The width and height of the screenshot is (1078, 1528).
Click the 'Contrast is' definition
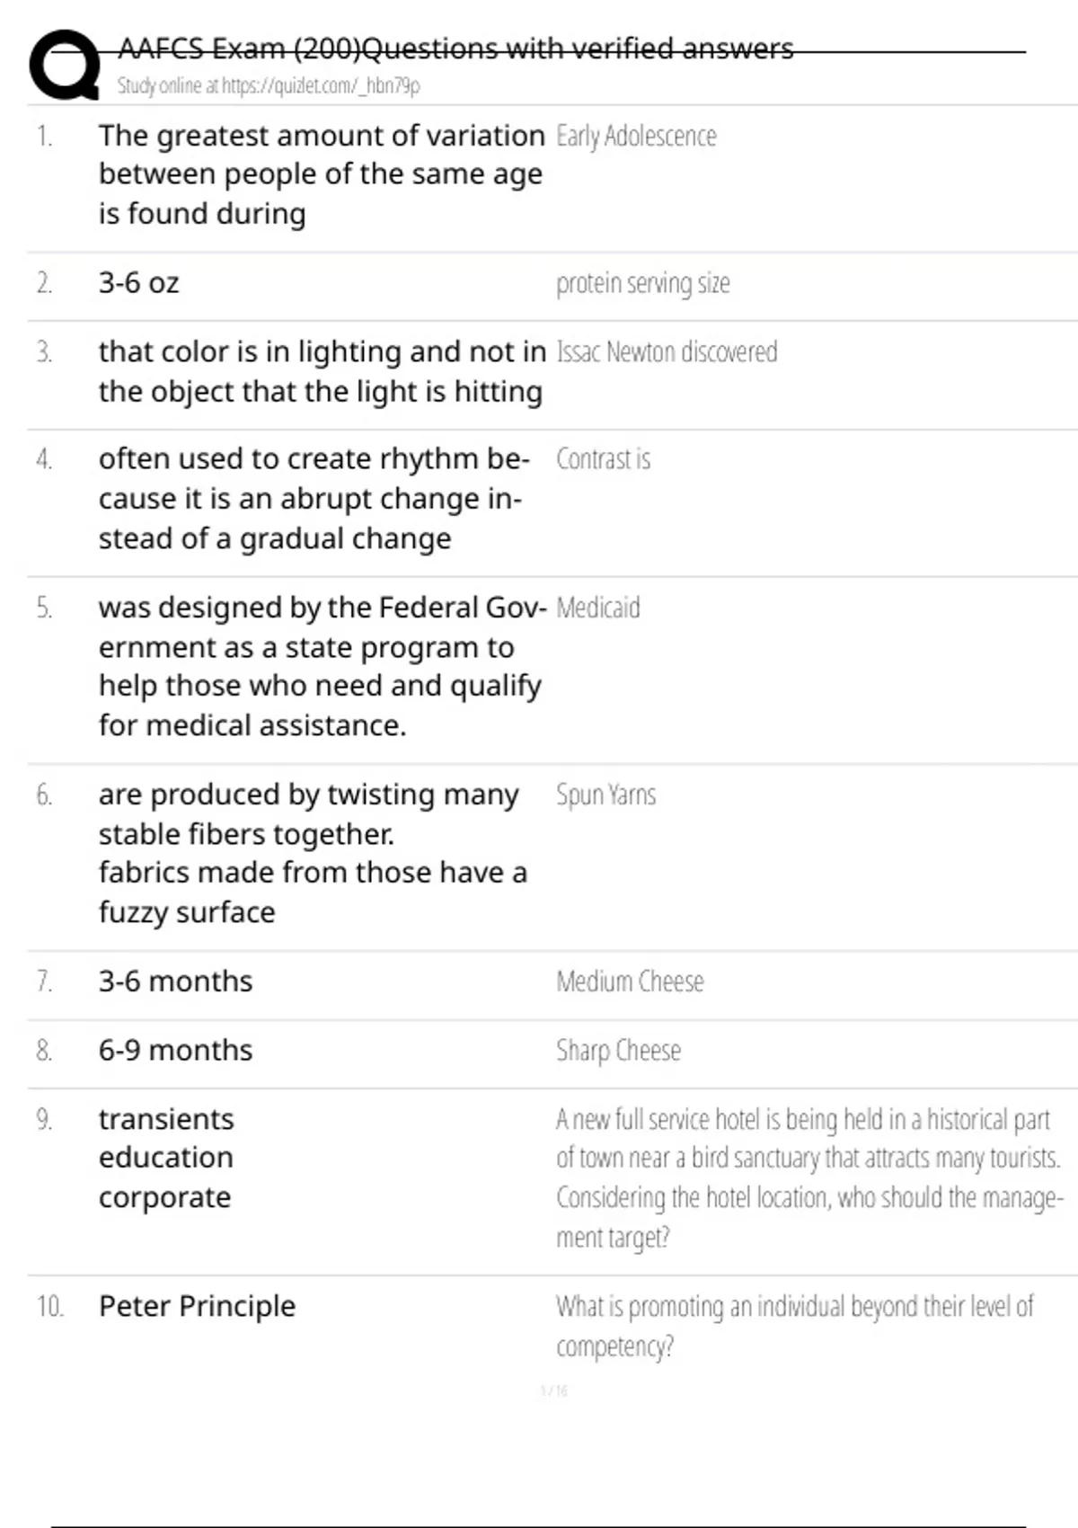click(603, 459)
